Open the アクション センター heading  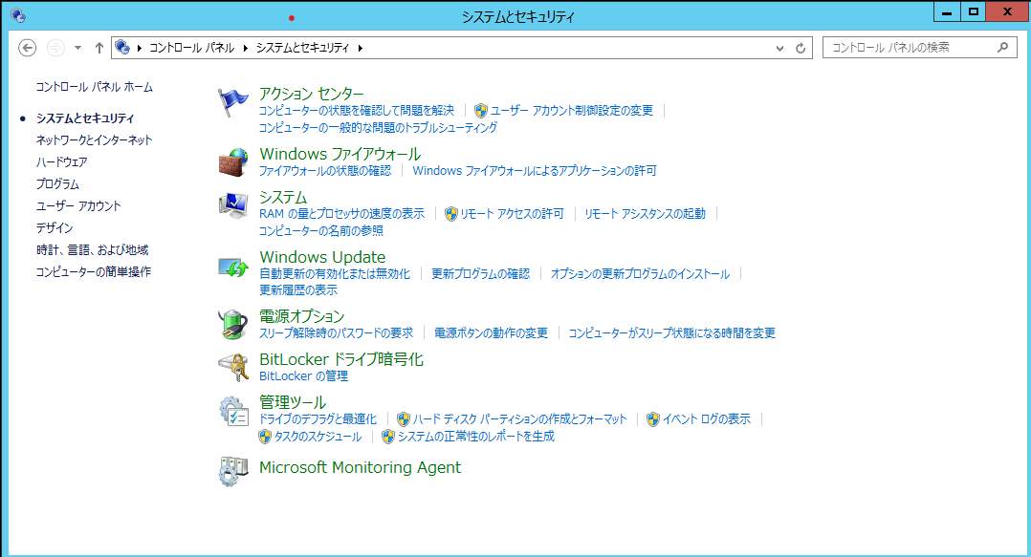[x=311, y=94]
